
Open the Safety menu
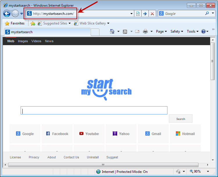[x=177, y=31]
